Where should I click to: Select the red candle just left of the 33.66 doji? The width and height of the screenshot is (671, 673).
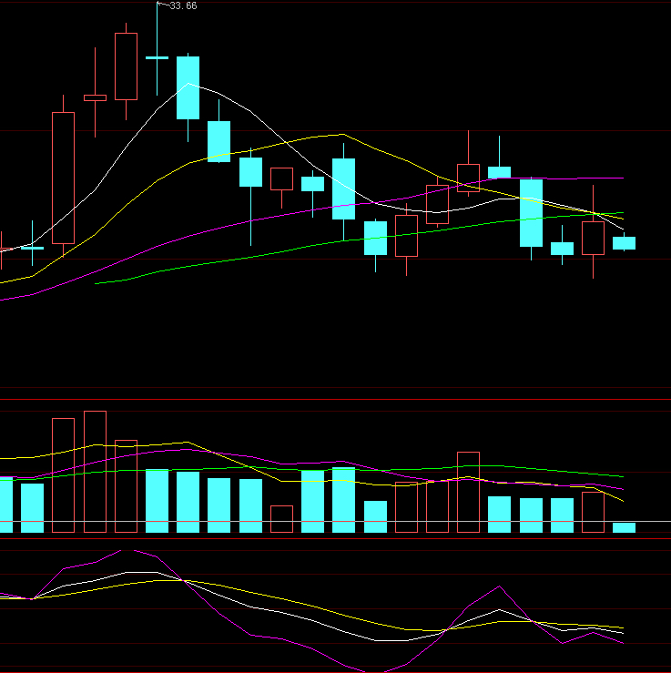[127, 66]
